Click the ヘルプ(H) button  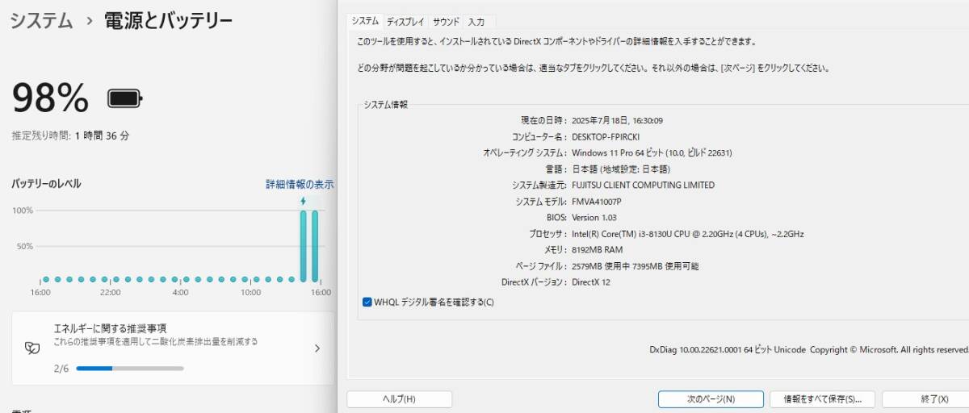pos(399,399)
